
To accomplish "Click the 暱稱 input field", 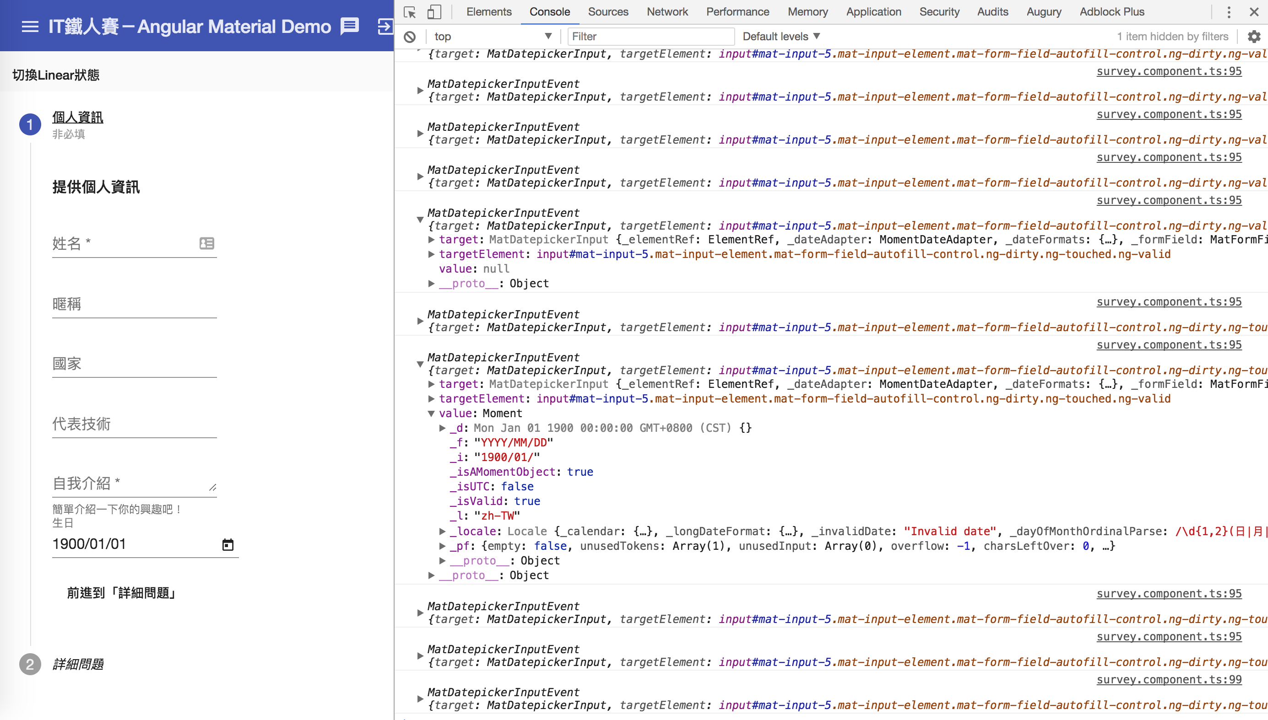I will pos(134,304).
